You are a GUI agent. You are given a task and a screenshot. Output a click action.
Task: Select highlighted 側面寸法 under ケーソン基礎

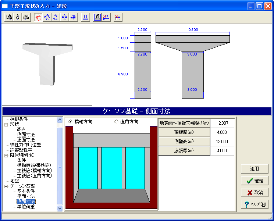26,202
